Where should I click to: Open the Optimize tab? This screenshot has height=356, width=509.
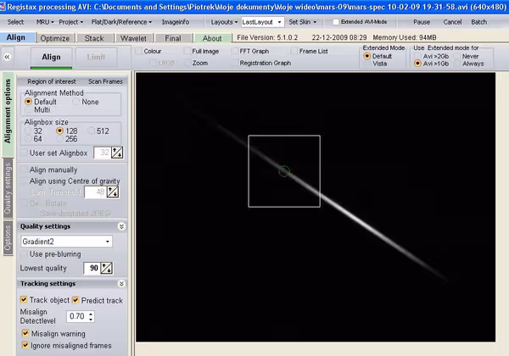click(54, 38)
